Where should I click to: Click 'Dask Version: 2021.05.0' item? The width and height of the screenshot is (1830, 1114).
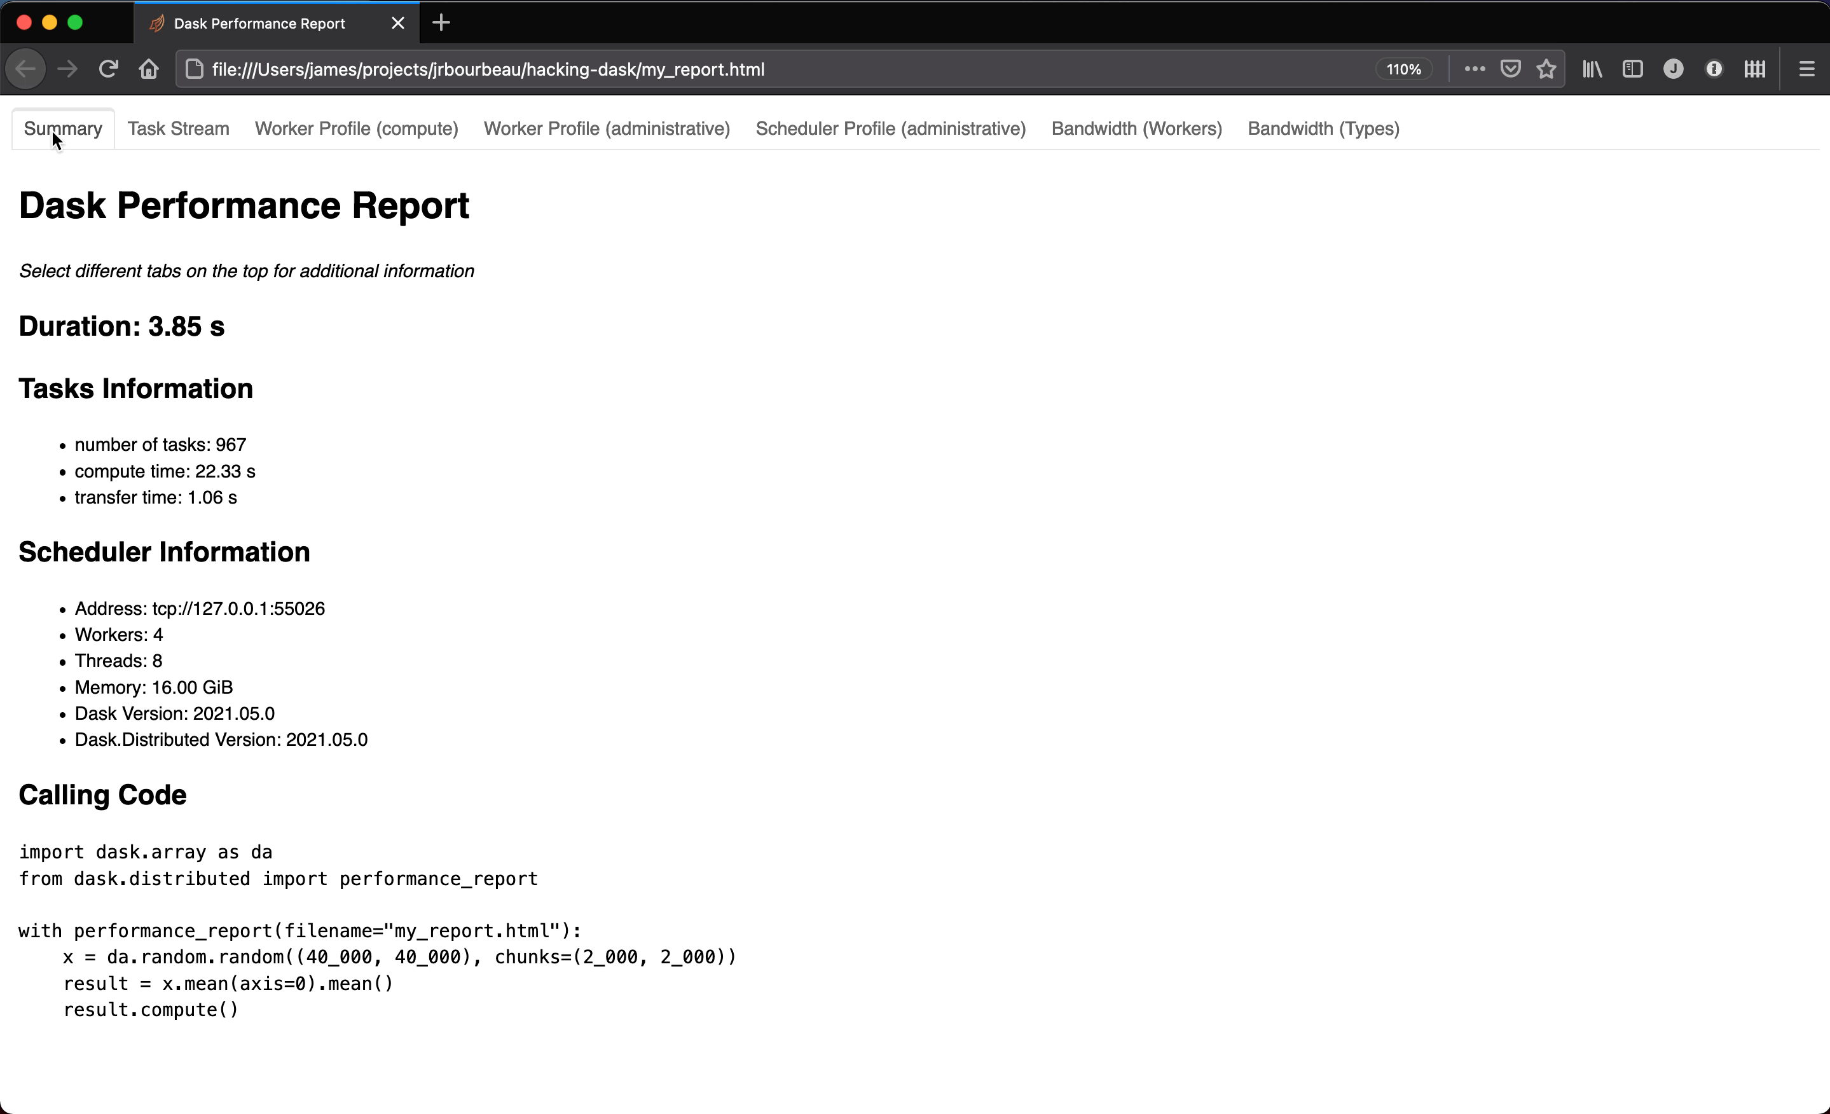point(174,713)
